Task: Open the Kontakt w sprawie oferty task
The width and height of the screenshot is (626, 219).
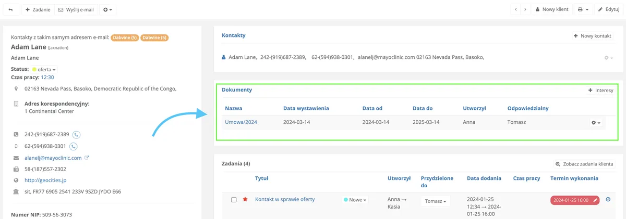Action: pyautogui.click(x=285, y=199)
